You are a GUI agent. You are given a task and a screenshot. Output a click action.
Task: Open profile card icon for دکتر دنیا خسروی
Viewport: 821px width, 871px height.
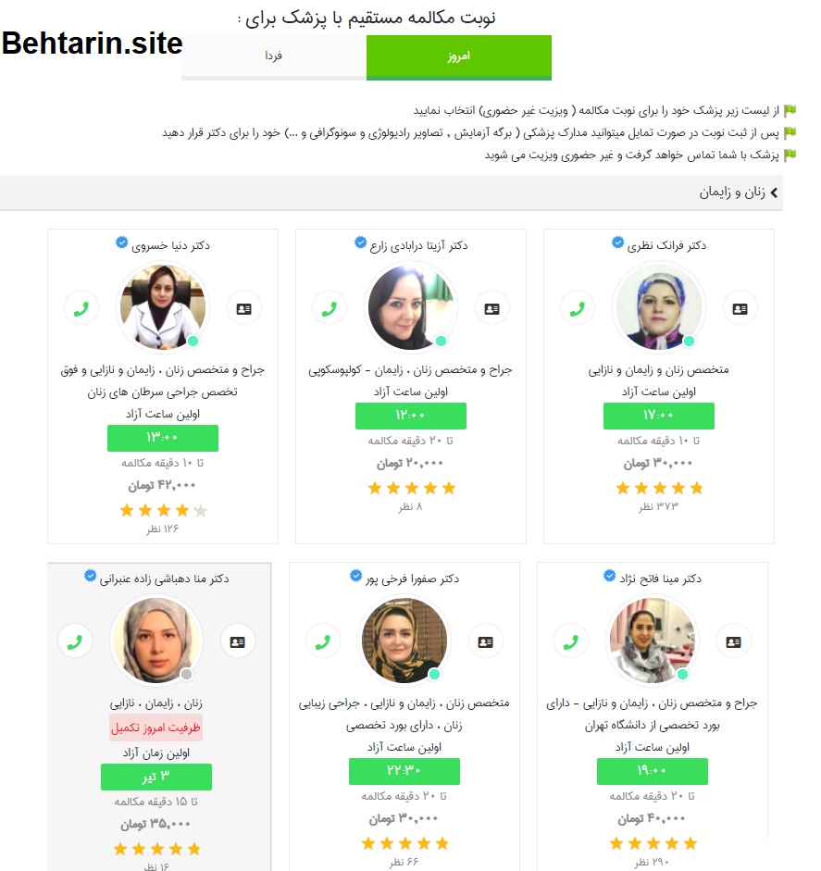pos(243,308)
